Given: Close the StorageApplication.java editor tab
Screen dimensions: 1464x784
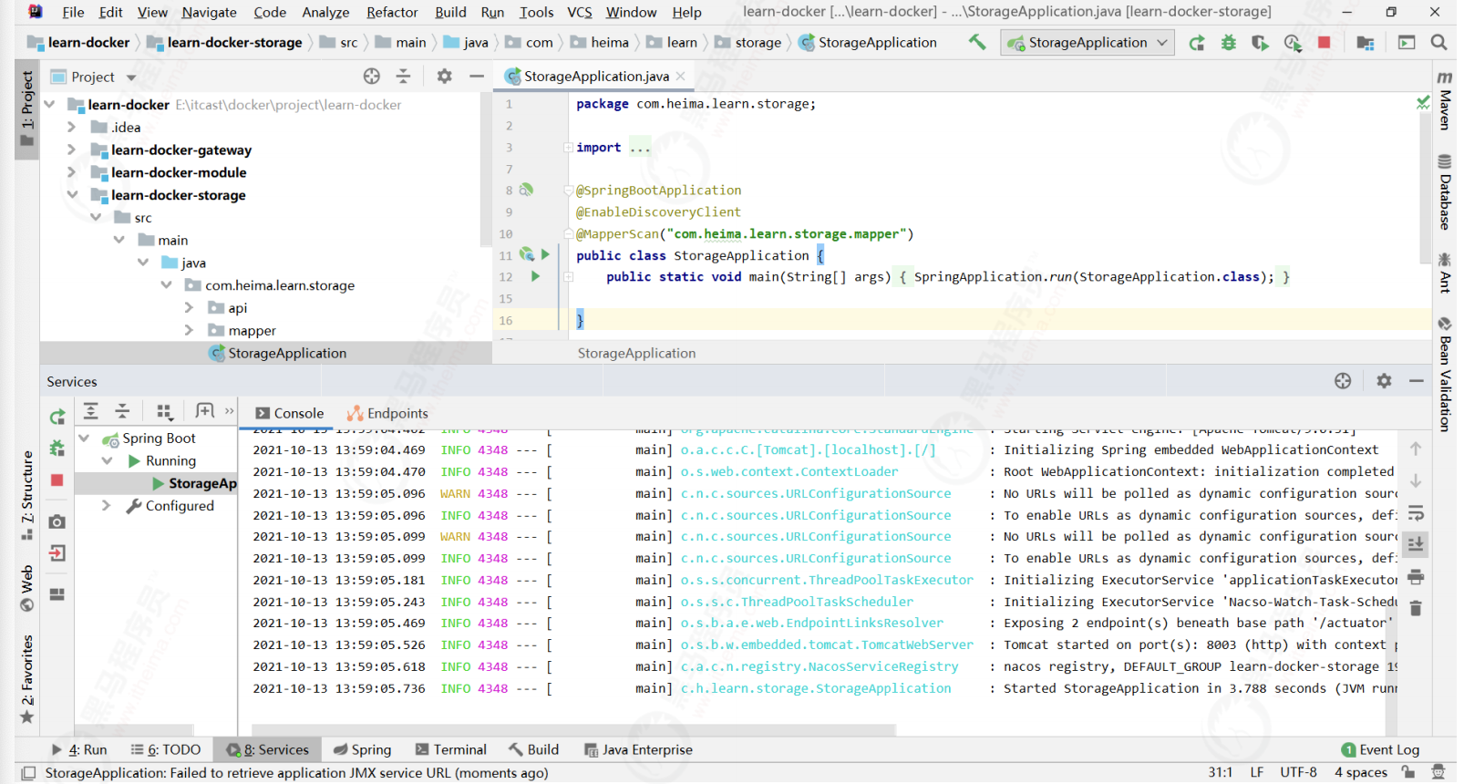Looking at the screenshot, I should [681, 77].
